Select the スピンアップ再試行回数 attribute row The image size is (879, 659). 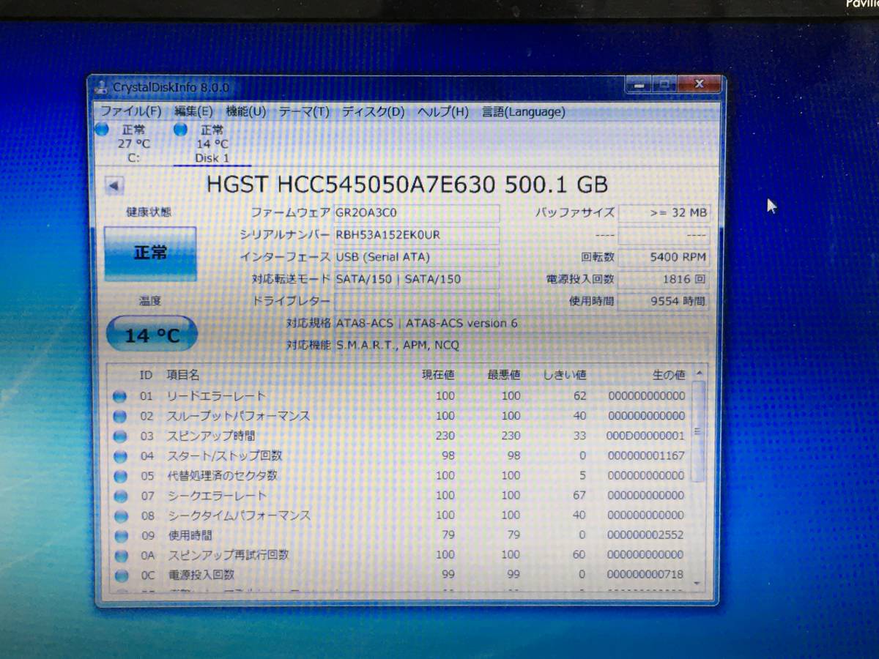point(399,555)
